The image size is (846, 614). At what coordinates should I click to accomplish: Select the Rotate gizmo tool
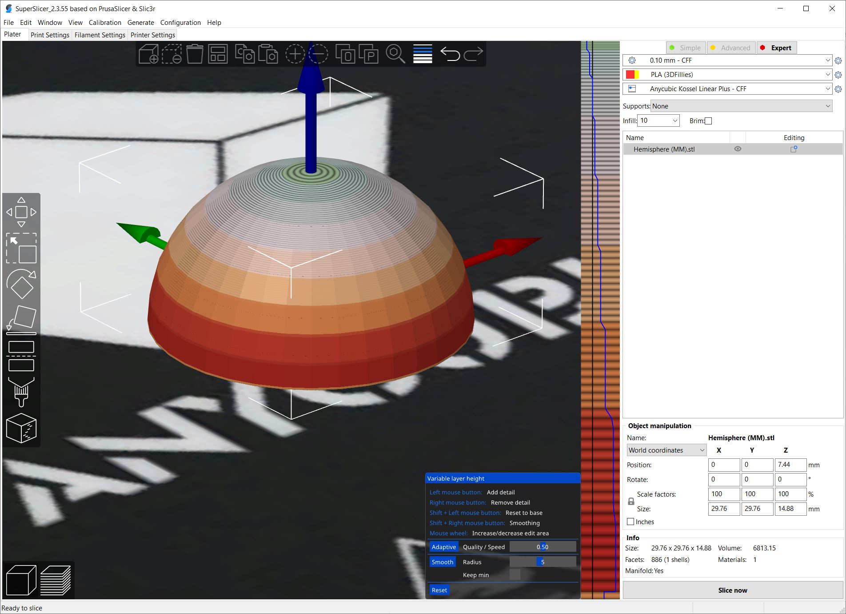click(21, 284)
